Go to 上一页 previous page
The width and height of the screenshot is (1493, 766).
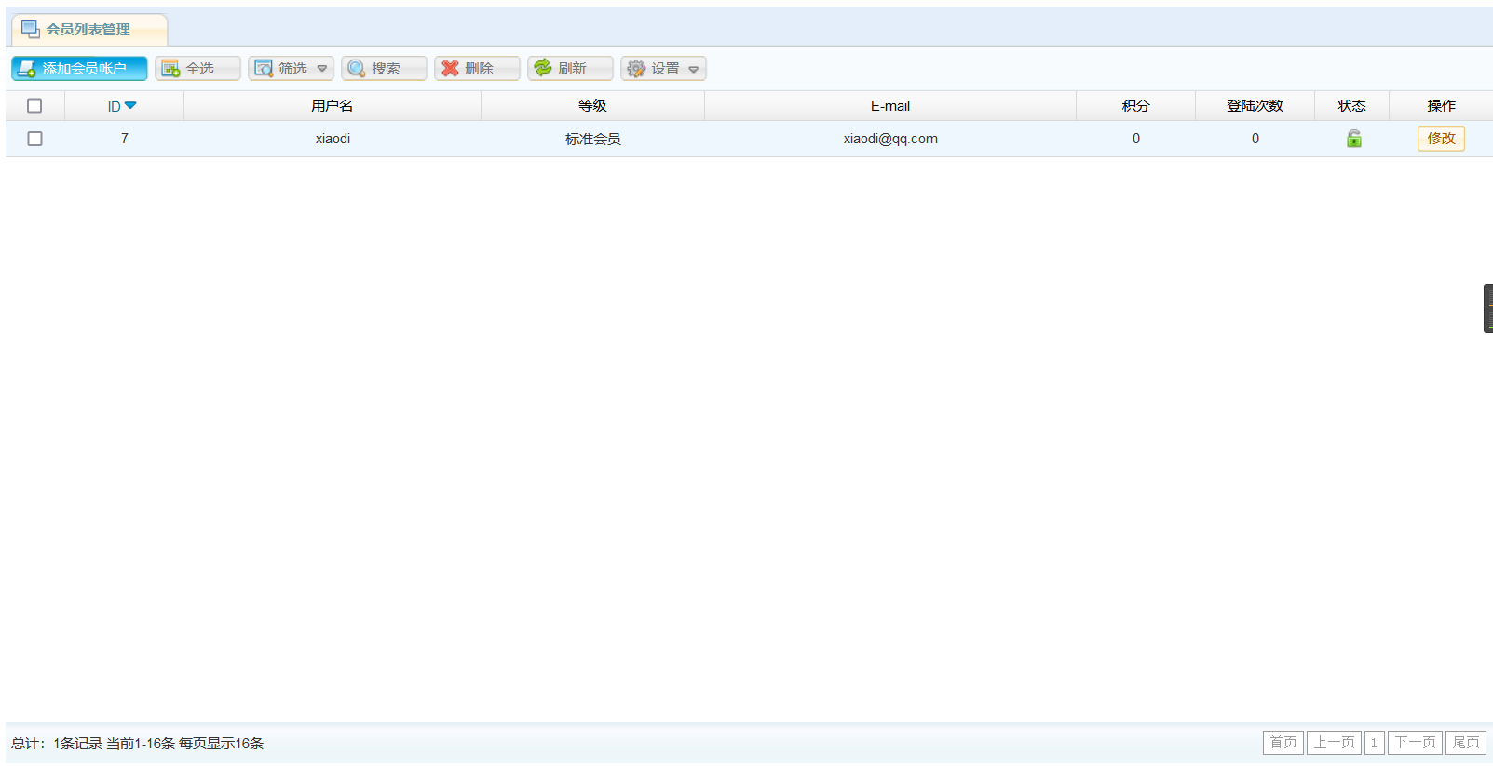click(1335, 743)
